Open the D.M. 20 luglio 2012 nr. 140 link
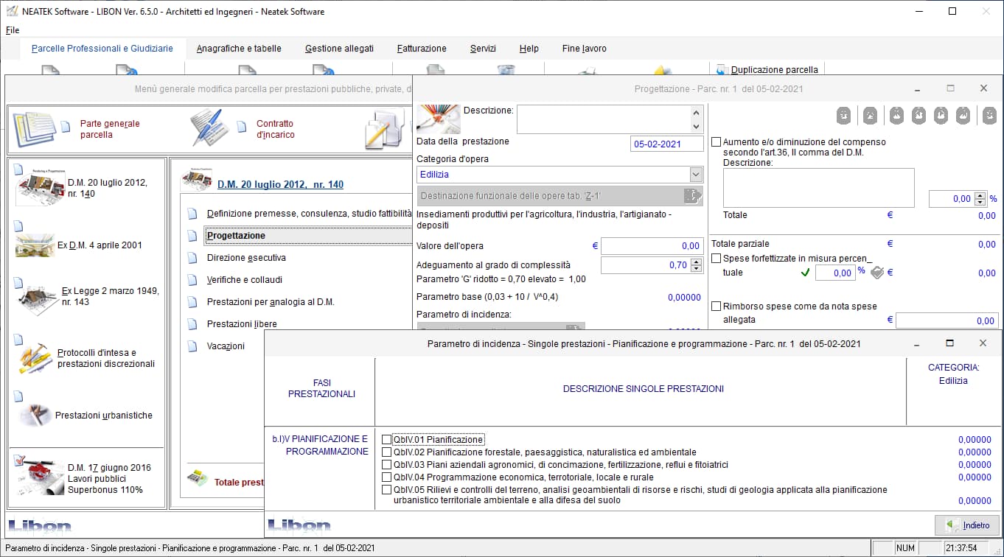The height and width of the screenshot is (557, 1004). coord(280,185)
